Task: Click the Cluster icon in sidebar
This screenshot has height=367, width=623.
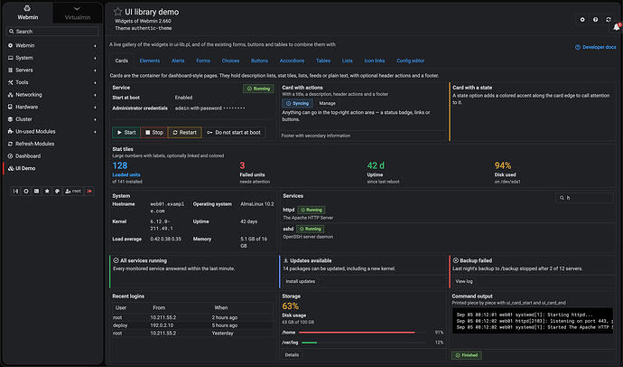Action: tap(10, 119)
